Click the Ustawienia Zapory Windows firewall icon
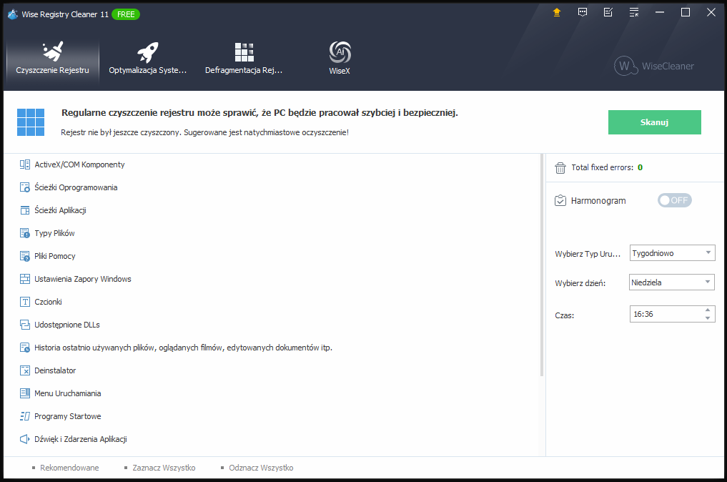Screen dimensions: 727x482 pyautogui.click(x=25, y=279)
